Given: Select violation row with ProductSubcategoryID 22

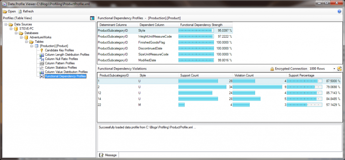Looking at the screenshot, I should [219, 105].
